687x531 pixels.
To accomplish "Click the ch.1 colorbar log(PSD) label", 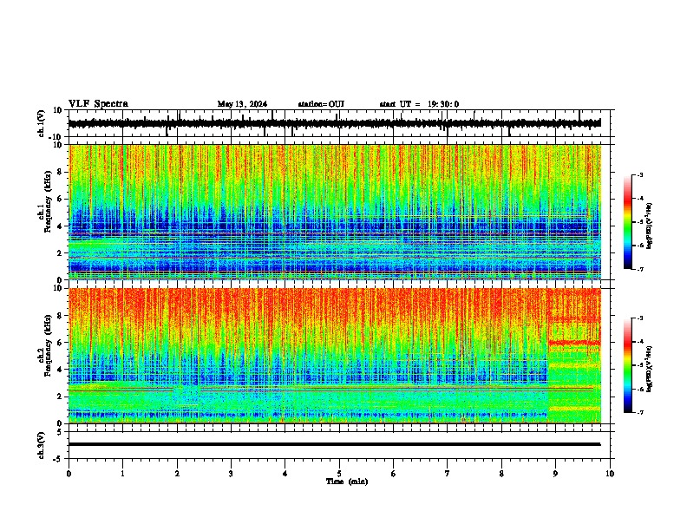I will click(650, 226).
